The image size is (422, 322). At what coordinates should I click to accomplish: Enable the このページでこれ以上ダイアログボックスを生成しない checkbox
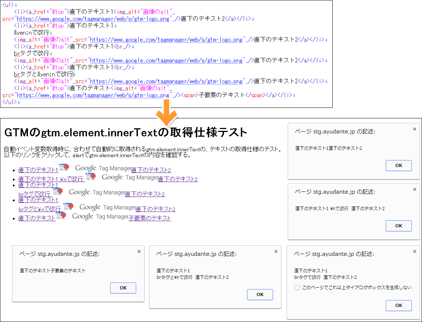coord(297,287)
